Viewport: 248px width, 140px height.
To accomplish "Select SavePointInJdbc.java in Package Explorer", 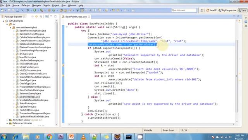I will click(29, 97).
